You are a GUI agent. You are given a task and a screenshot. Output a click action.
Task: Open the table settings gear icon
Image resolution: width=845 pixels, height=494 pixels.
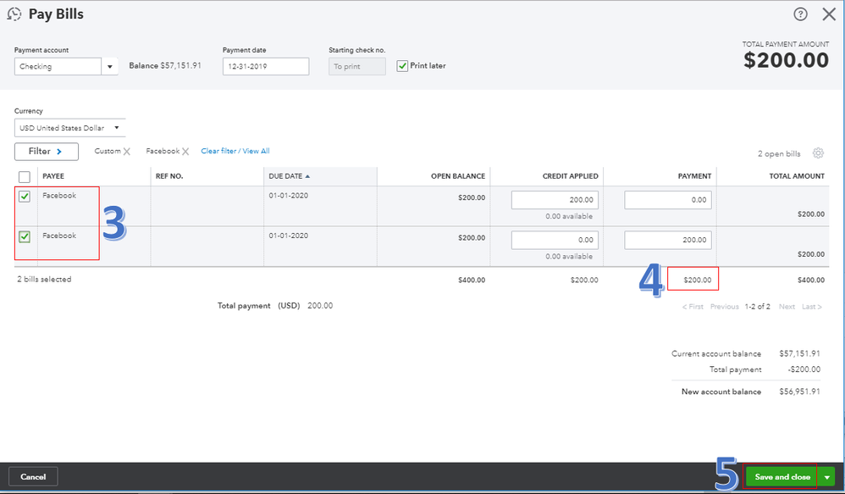click(x=818, y=153)
